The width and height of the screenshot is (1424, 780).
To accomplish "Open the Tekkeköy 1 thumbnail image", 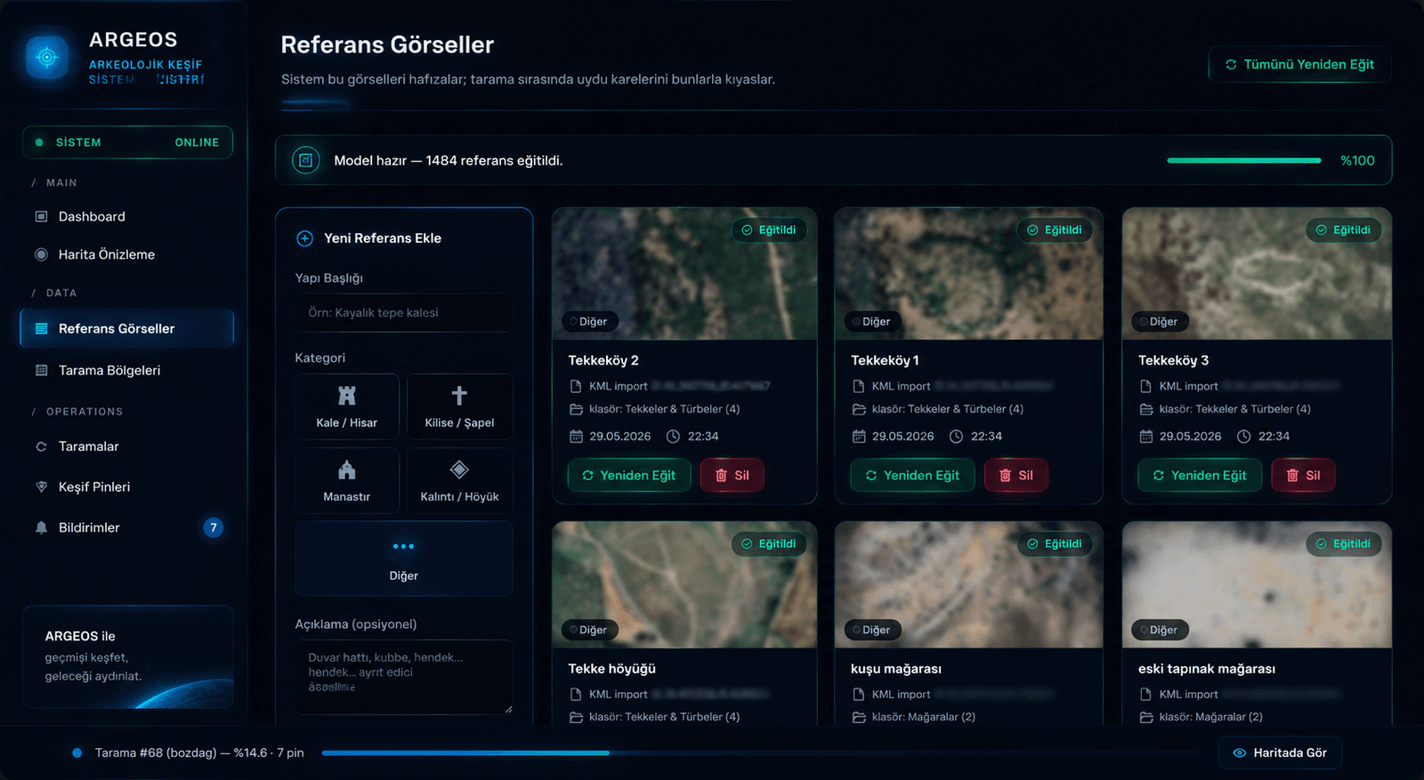I will [x=968, y=274].
